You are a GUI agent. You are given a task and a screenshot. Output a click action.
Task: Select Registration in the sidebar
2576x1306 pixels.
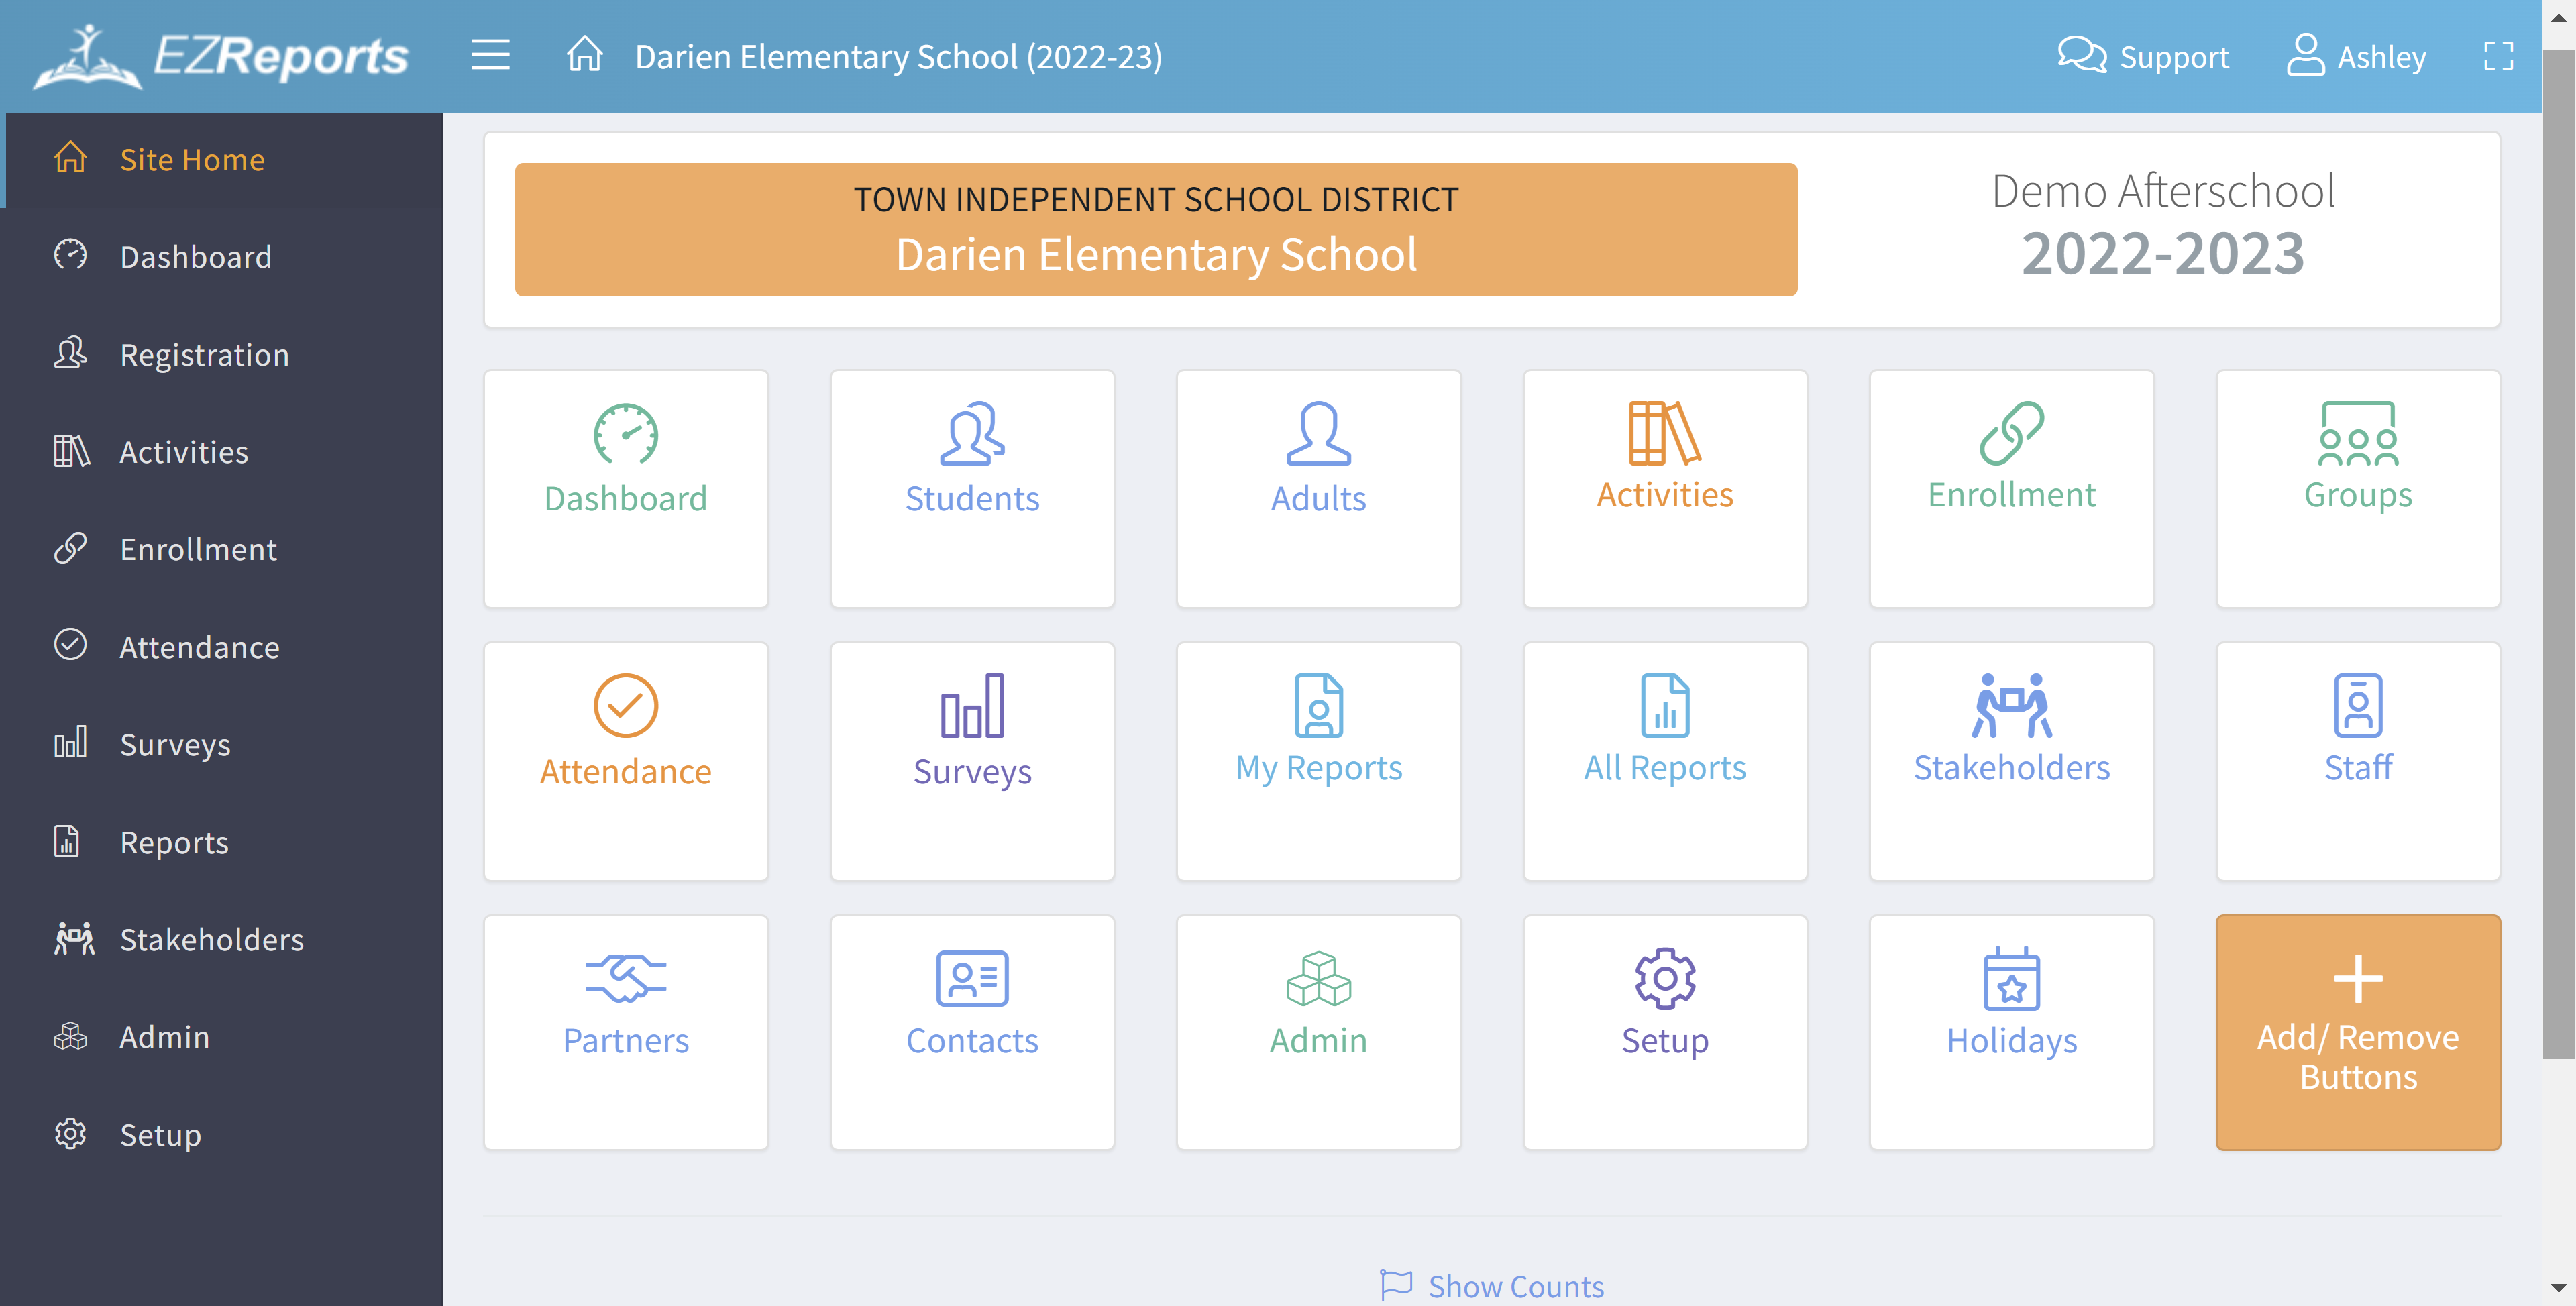204,355
